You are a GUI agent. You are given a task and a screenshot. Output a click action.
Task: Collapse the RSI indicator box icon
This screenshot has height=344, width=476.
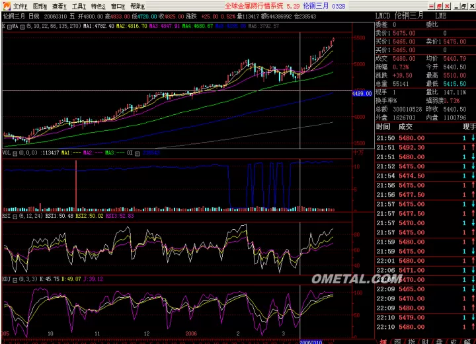[15, 217]
